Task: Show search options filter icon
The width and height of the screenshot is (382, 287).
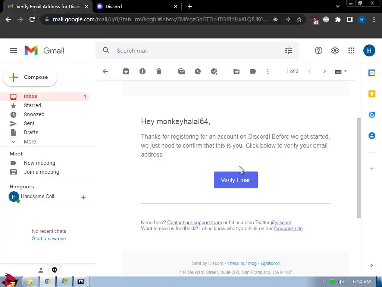Action: [288, 50]
